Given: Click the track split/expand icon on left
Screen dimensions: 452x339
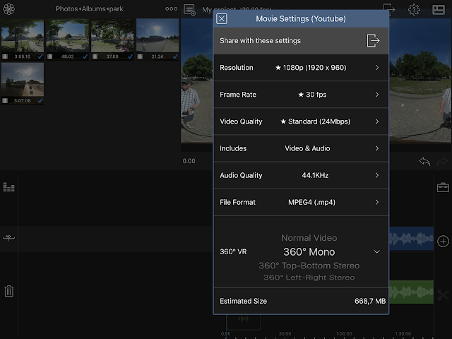Looking at the screenshot, I should [8, 238].
